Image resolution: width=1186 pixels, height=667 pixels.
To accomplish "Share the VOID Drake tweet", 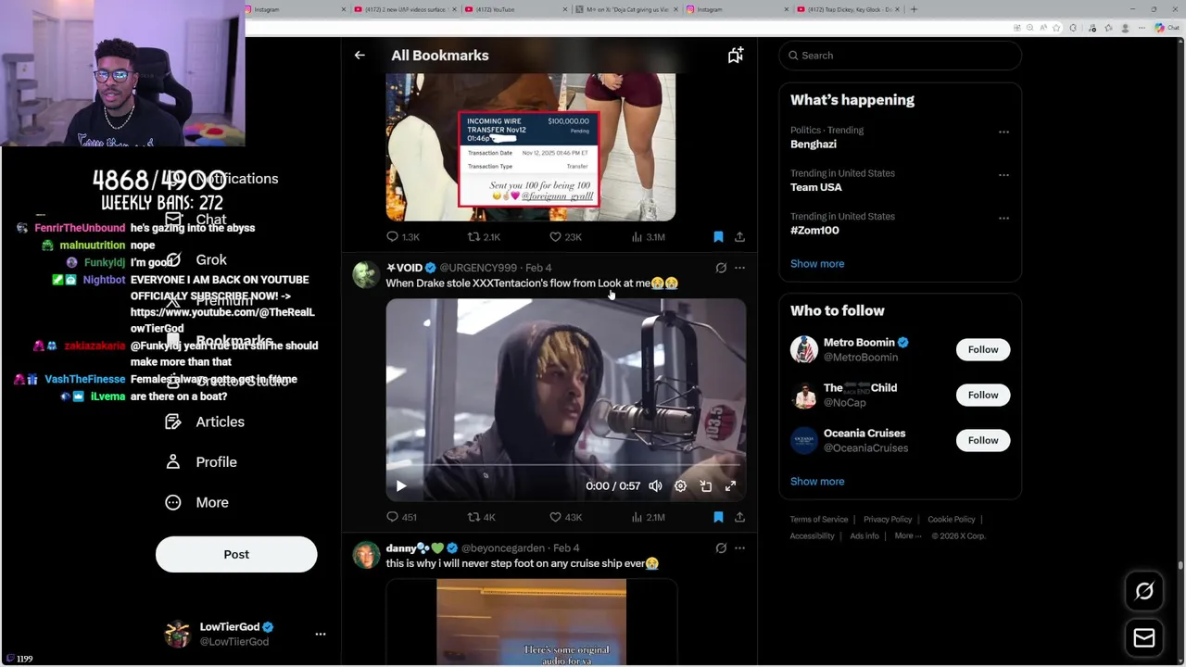I will pyautogui.click(x=739, y=517).
